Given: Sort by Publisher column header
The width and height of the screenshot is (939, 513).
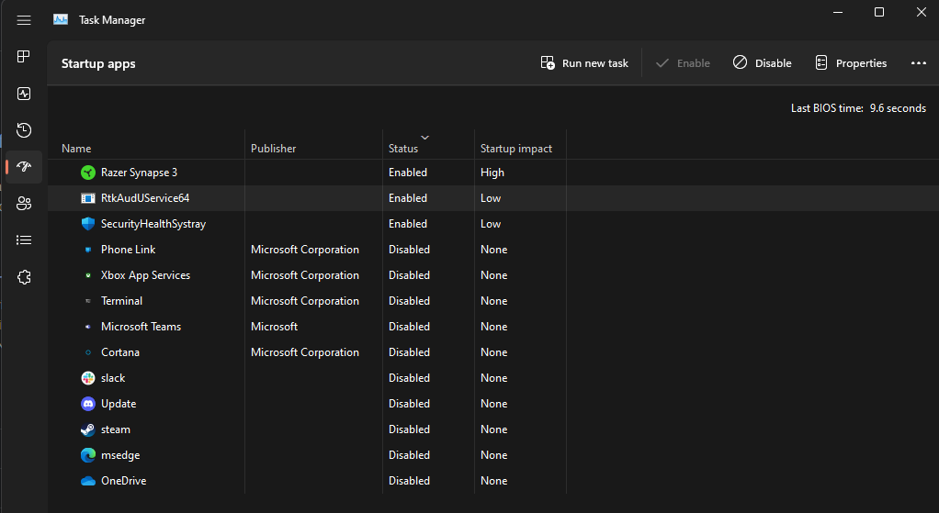Looking at the screenshot, I should pyautogui.click(x=273, y=149).
